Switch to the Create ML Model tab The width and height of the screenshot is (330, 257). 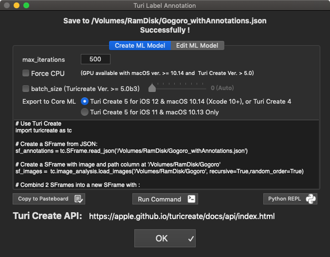click(140, 45)
